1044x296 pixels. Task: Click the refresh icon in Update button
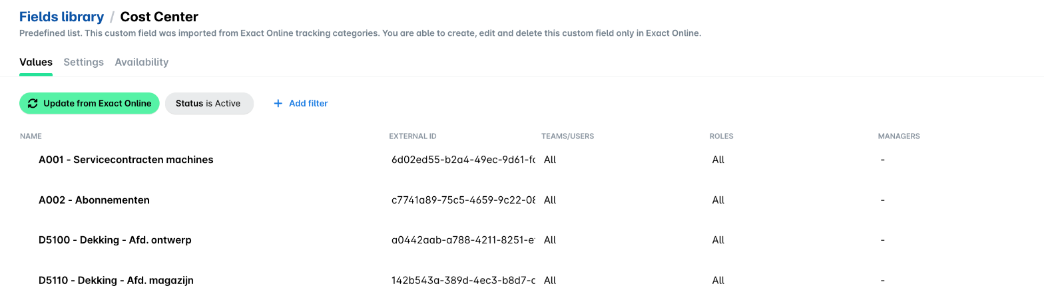point(33,103)
